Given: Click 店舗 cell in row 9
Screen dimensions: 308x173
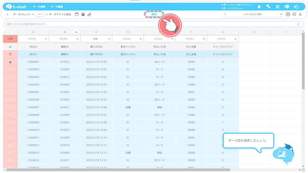Looking at the screenshot, I should pyautogui.click(x=128, y=107).
